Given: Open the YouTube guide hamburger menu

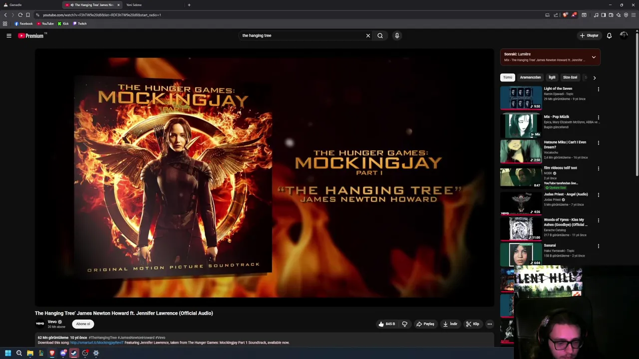Looking at the screenshot, I should [8, 35].
